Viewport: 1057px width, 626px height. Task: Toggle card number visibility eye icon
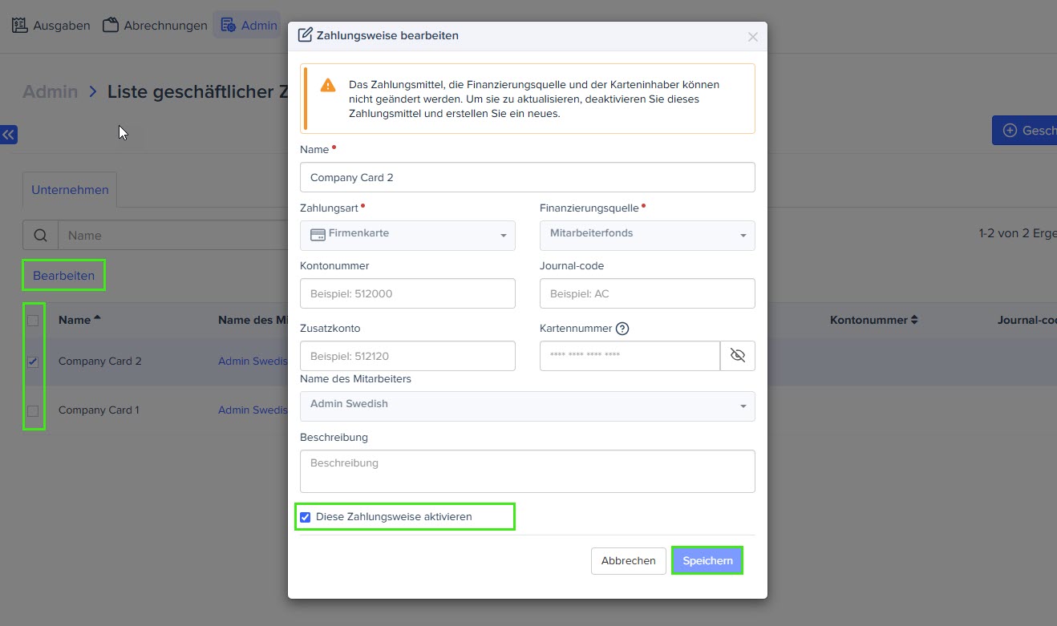738,356
